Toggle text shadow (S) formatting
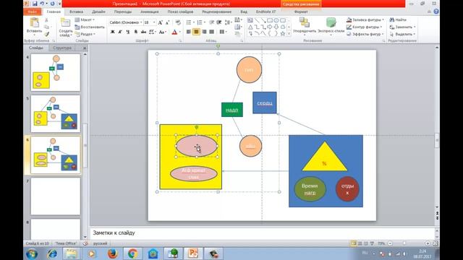Viewport: 463px width, 260px height. [135, 32]
